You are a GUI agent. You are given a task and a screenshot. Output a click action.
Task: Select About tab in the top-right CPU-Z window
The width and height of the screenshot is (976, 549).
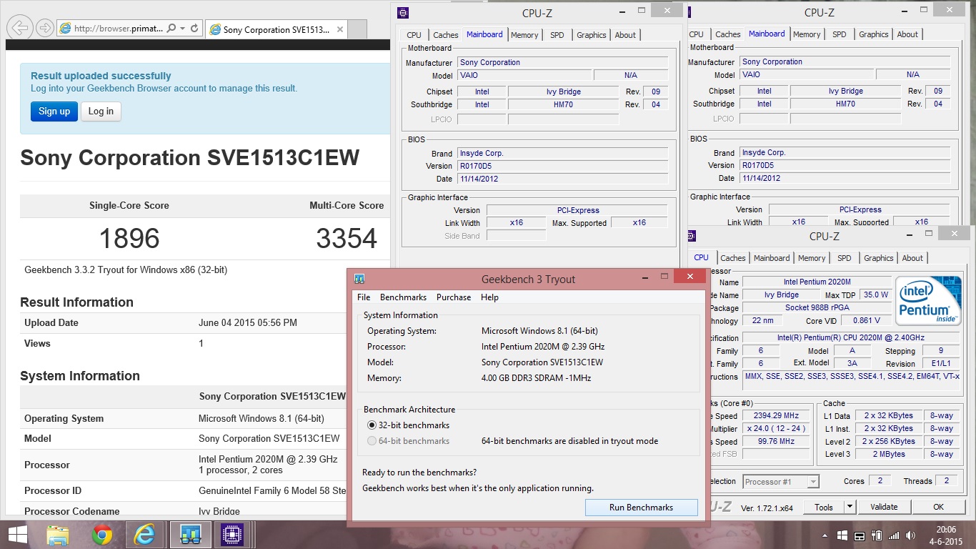point(907,34)
